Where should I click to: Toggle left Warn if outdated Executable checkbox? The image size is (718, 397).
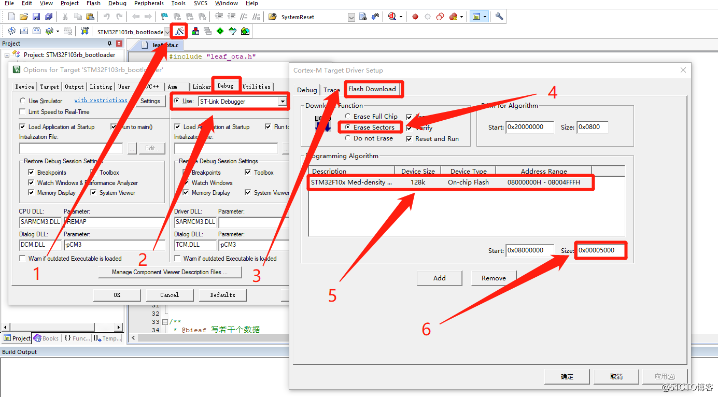point(22,258)
